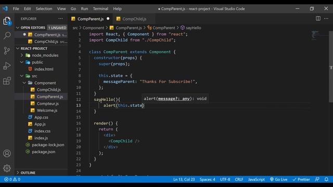Viewport: 333px width, 187px height.
Task: Open the View menu
Action: [x=61, y=9]
